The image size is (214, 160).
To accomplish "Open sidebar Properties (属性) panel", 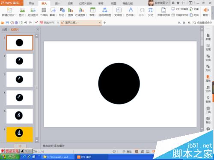I will (x=208, y=79).
